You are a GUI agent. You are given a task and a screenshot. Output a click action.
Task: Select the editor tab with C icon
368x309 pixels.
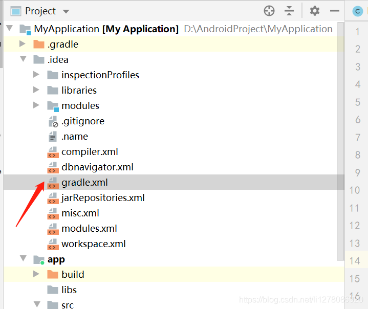(357, 11)
